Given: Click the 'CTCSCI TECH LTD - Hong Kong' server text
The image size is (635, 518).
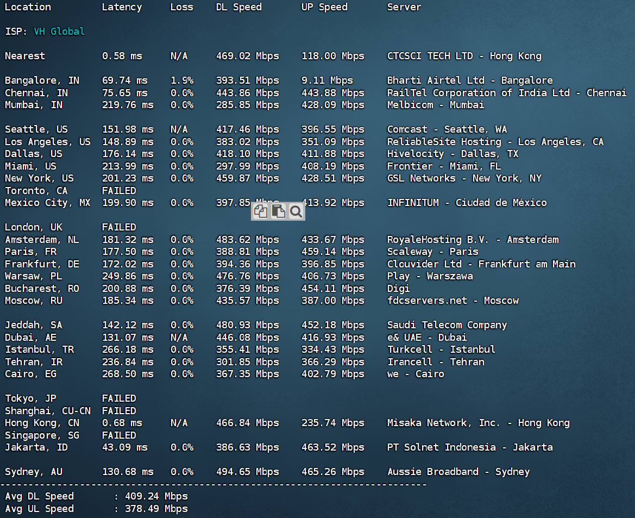Looking at the screenshot, I should (x=464, y=56).
